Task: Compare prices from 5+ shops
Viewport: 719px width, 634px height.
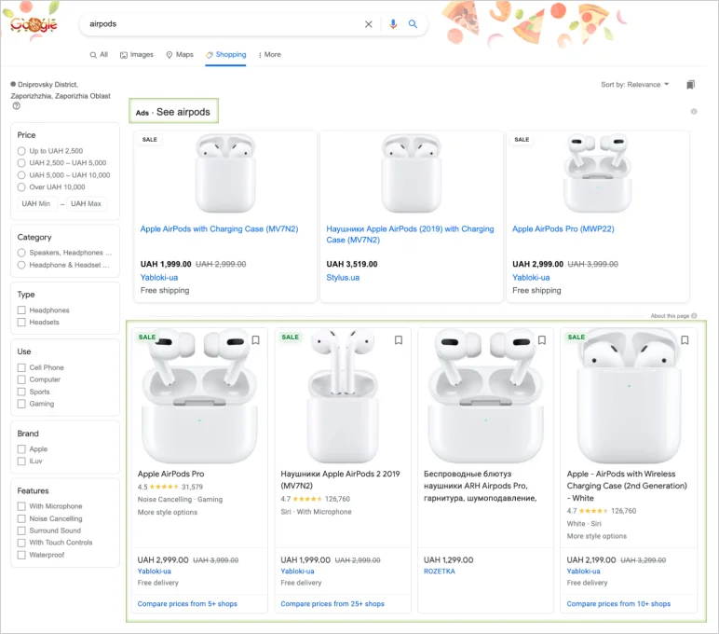Action: tap(187, 604)
